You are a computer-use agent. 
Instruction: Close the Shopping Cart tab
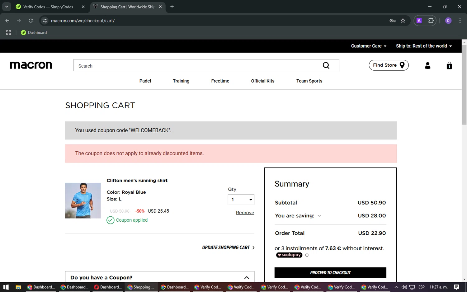click(160, 7)
